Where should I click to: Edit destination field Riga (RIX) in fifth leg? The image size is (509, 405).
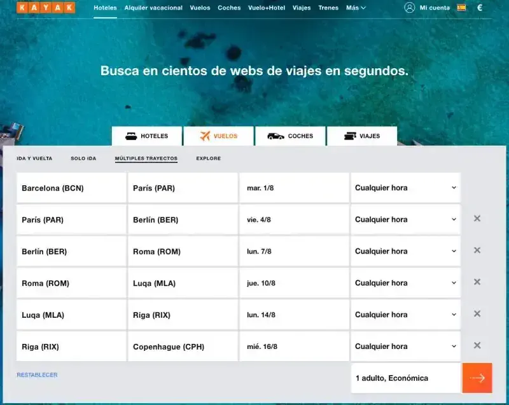pyautogui.click(x=183, y=315)
